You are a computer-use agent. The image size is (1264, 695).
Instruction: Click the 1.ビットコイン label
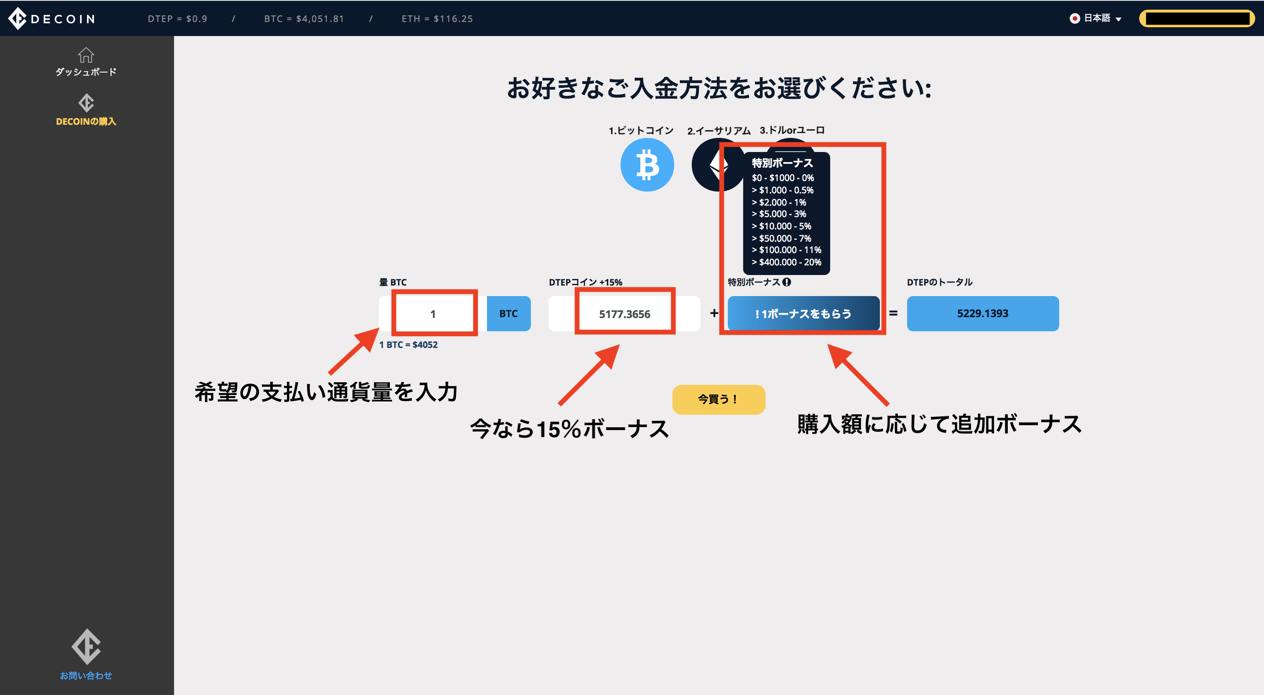(641, 130)
